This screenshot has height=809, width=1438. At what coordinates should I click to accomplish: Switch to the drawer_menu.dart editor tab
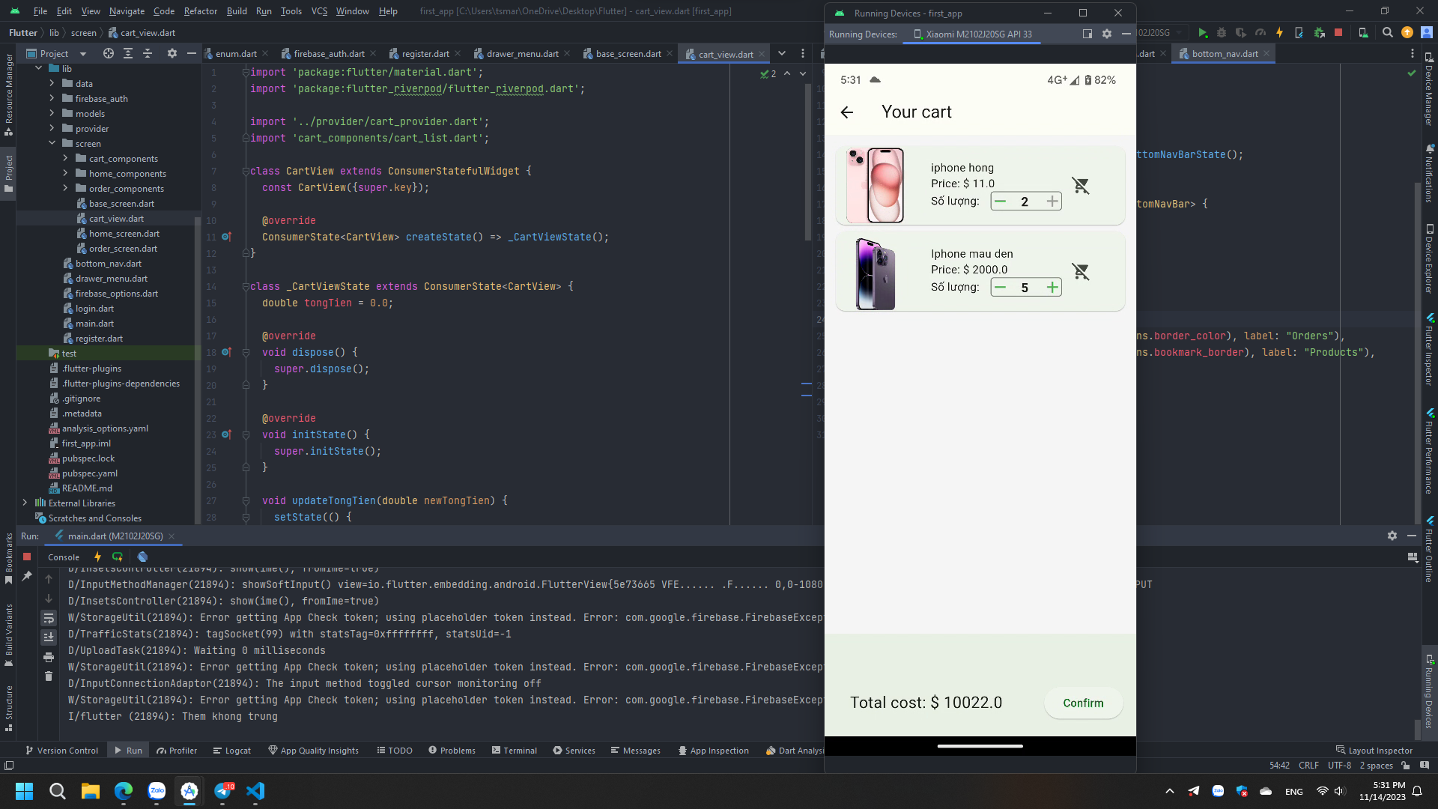[521, 54]
